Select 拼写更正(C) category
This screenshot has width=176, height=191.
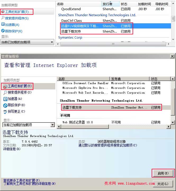tap(16, 111)
